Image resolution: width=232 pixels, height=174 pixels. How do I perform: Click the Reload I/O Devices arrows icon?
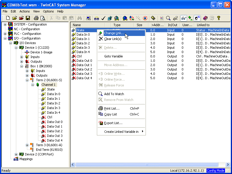coord(132,18)
